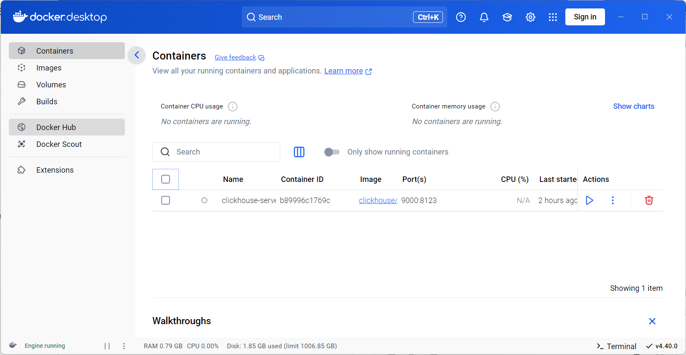The height and width of the screenshot is (355, 686).
Task: Click the 9000:8123 port entry
Action: click(419, 201)
